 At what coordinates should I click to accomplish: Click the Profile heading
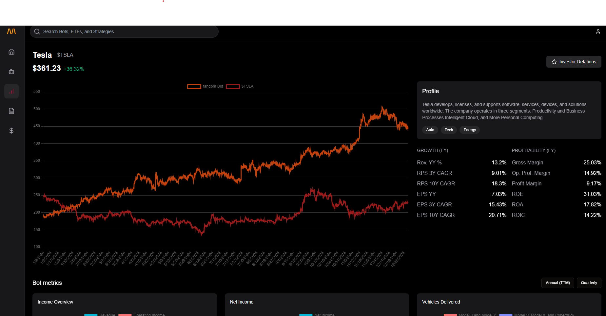[430, 91]
